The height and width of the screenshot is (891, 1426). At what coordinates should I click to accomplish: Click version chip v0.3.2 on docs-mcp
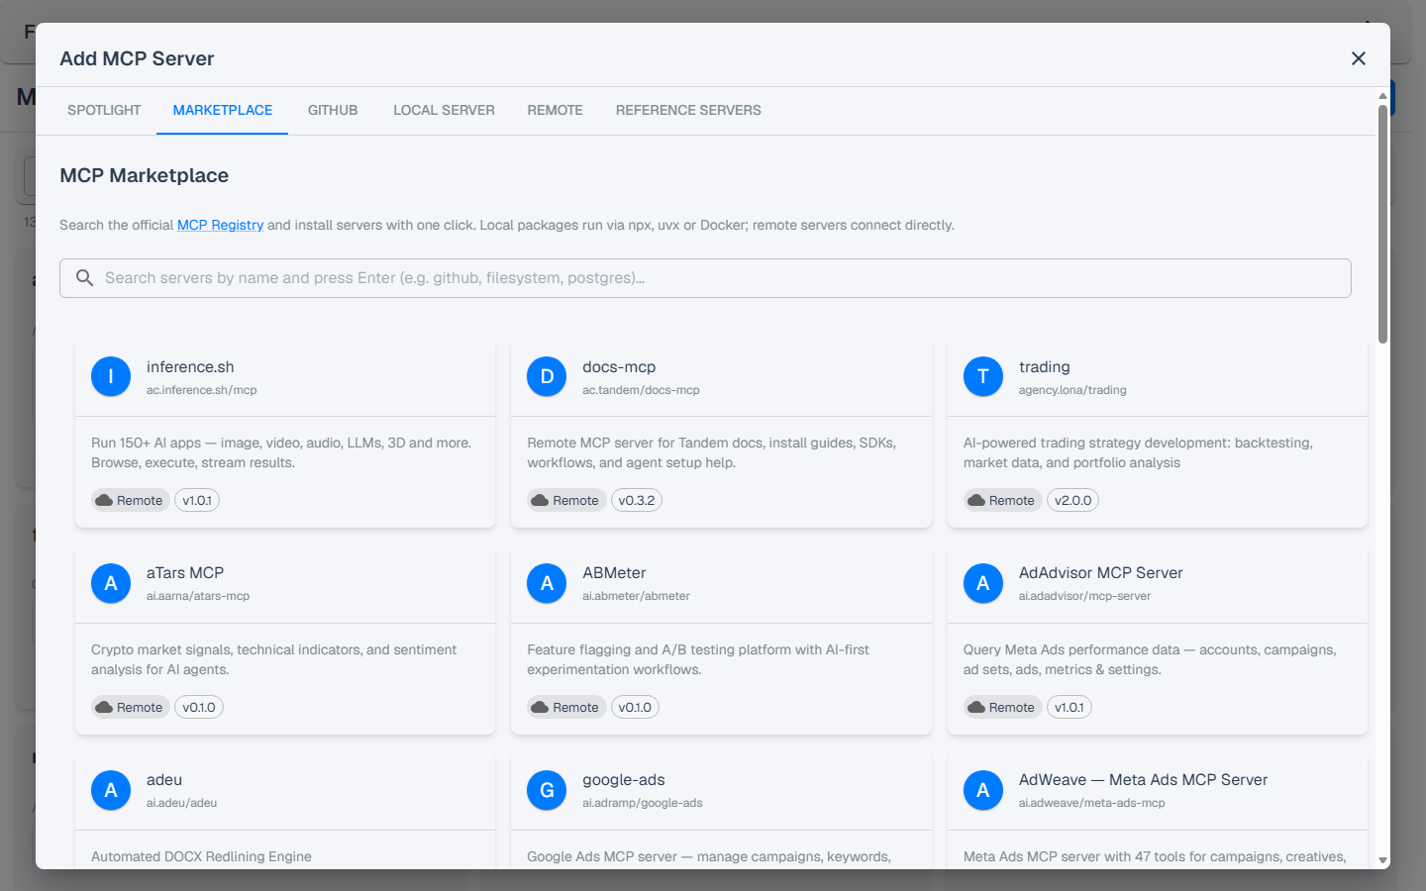pyautogui.click(x=637, y=500)
